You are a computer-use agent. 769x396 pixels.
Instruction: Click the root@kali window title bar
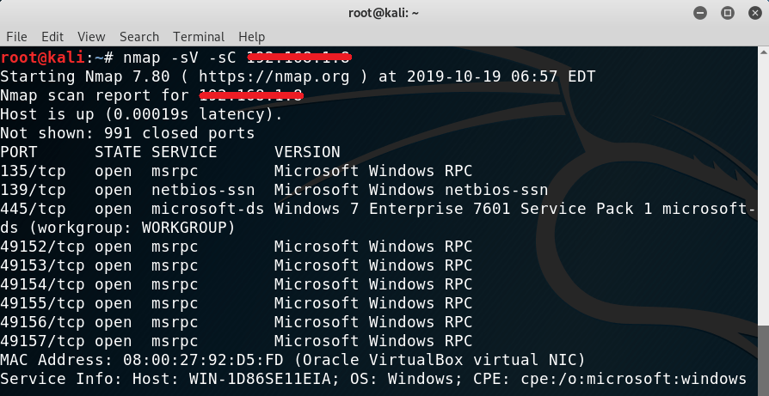(384, 14)
